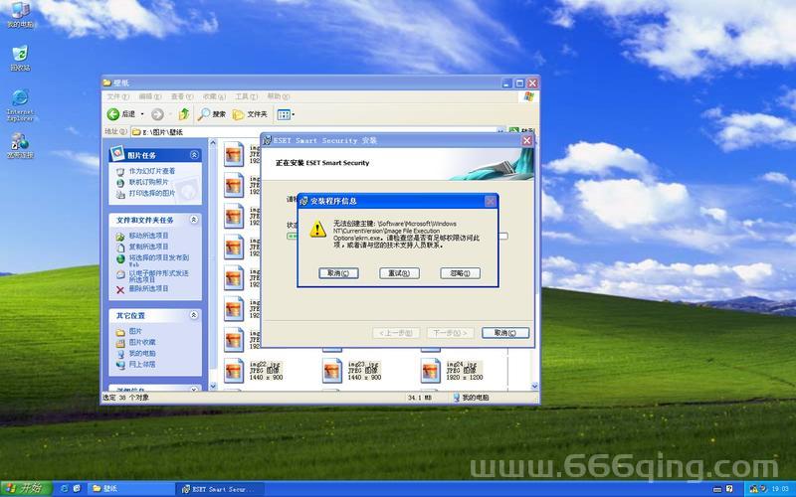Close the 安装程序信息 error dialog

tap(491, 201)
